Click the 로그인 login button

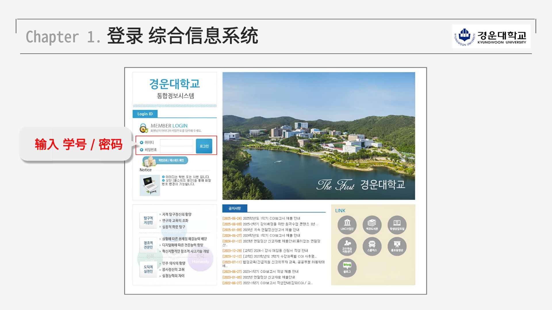pos(204,146)
